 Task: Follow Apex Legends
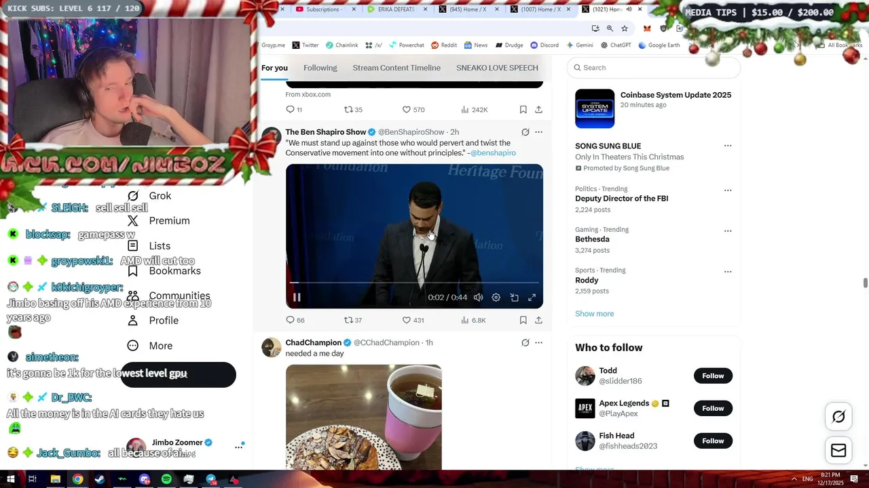tap(713, 408)
